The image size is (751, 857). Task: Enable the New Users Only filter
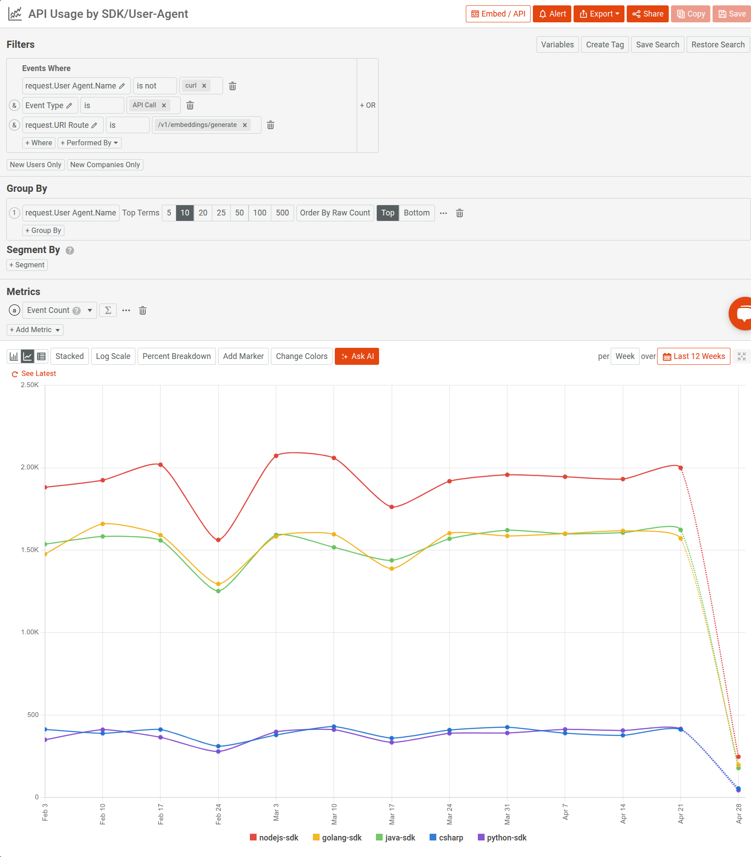[35, 165]
